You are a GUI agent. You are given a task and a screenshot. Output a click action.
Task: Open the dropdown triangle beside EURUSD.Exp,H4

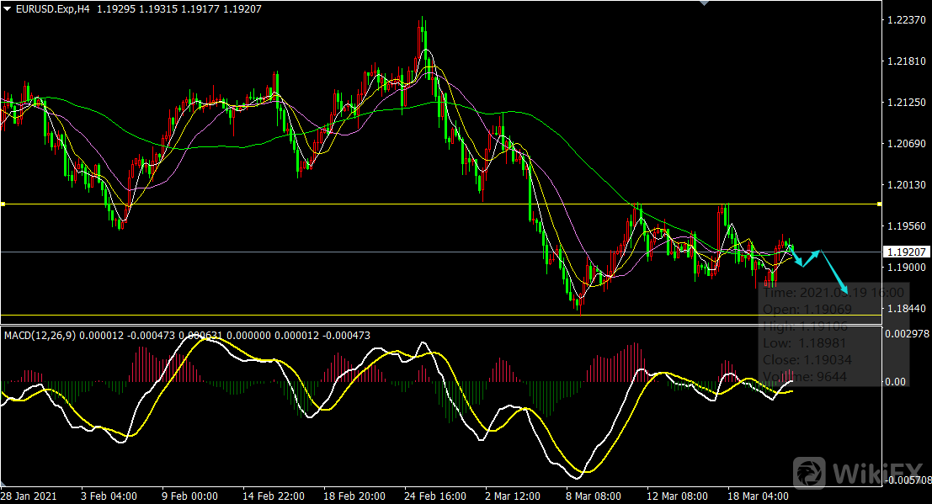8,8
